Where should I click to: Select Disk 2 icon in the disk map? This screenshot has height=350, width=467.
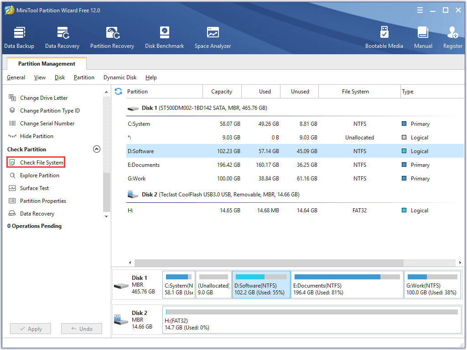pos(121,320)
